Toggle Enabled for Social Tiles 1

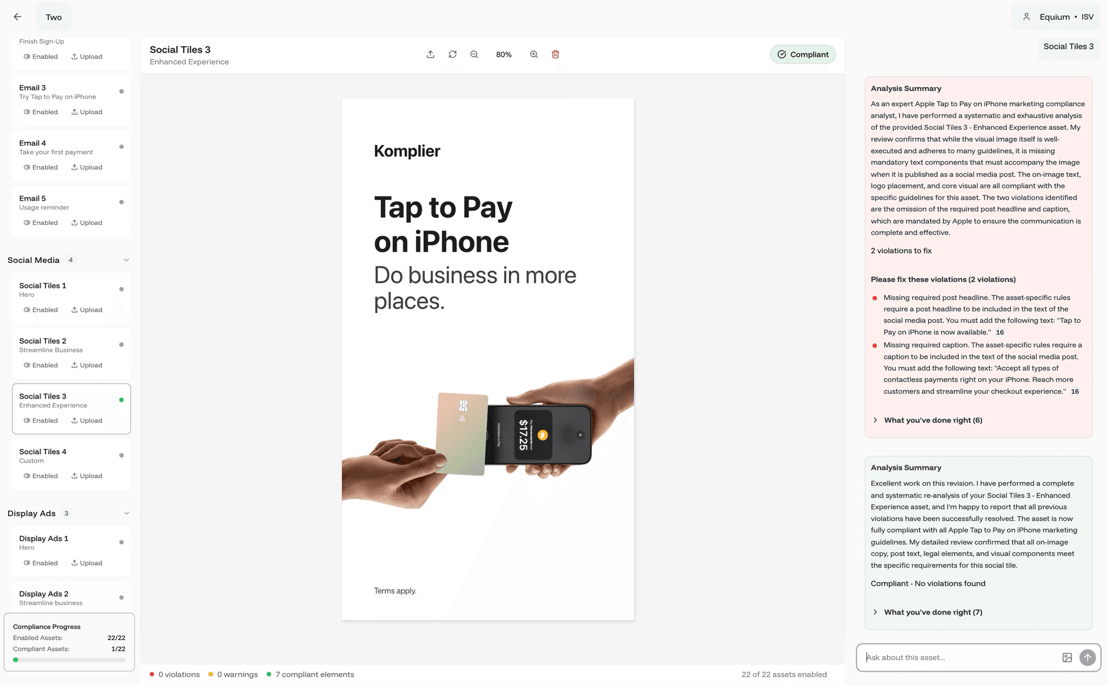click(41, 310)
